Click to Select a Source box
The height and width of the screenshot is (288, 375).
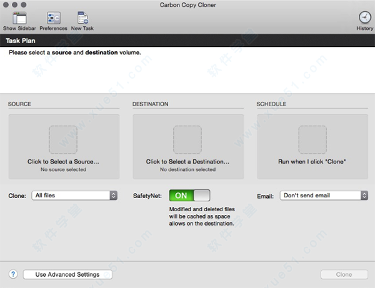[64, 147]
